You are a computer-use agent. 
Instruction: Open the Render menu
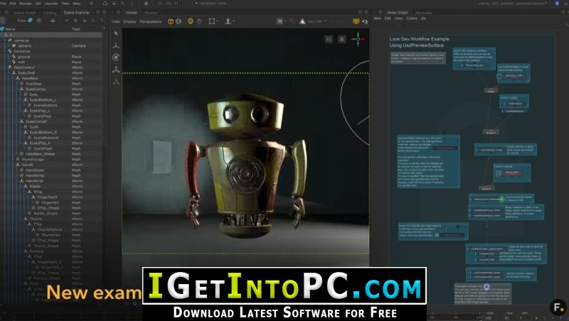click(x=26, y=4)
